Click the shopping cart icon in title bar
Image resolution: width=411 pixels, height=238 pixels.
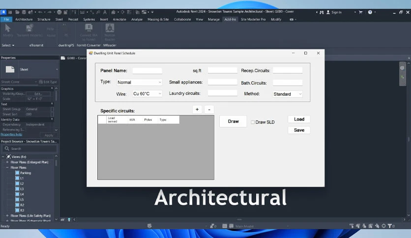[361, 12]
